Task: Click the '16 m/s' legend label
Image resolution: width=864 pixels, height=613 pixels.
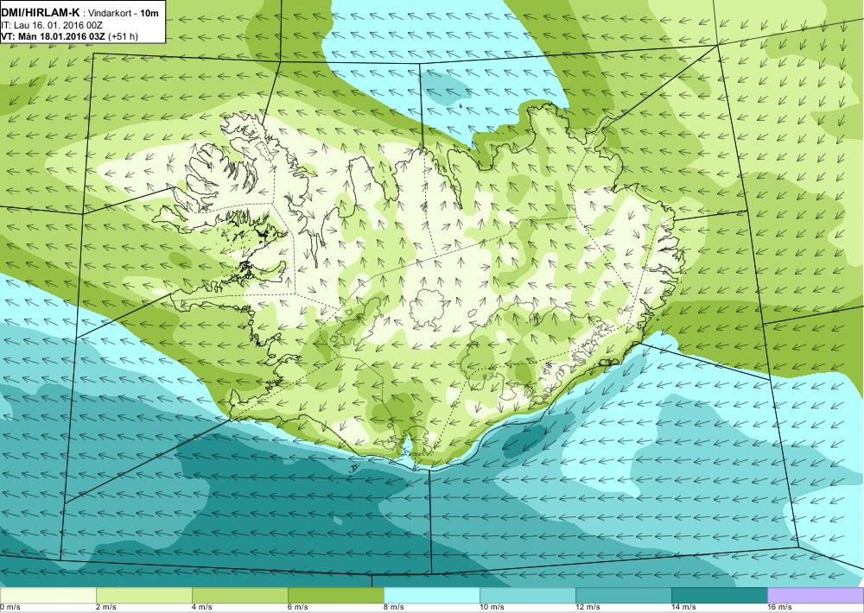Action: 779,608
